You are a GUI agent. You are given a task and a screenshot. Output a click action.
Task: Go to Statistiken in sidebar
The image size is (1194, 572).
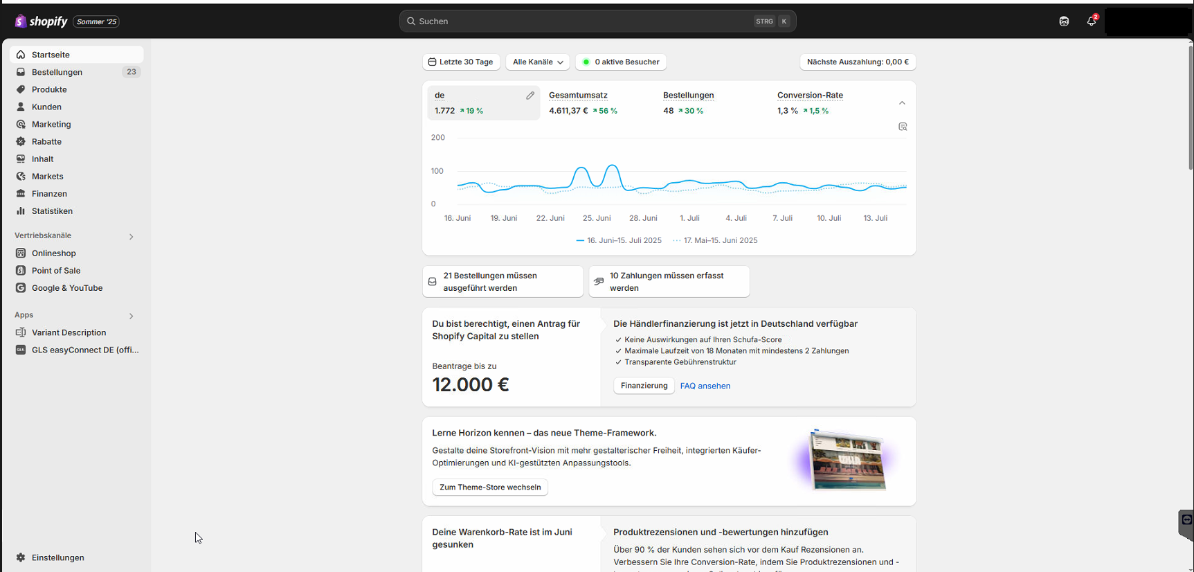pyautogui.click(x=52, y=211)
